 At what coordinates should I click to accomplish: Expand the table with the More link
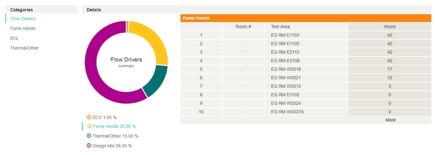pos(390,120)
